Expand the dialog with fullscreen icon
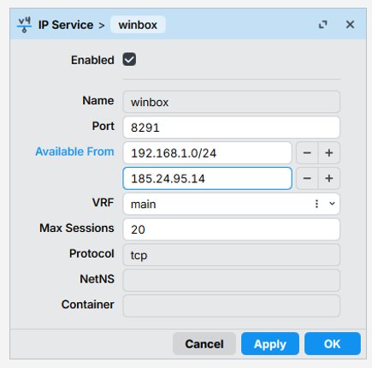 coord(322,25)
